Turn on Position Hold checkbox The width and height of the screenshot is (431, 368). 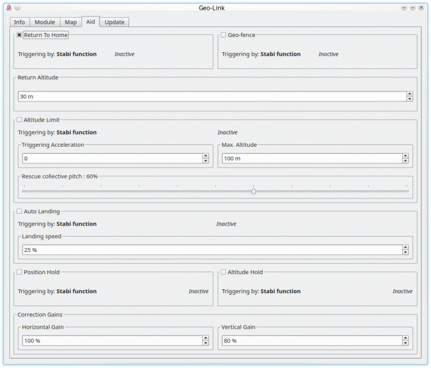(20, 272)
